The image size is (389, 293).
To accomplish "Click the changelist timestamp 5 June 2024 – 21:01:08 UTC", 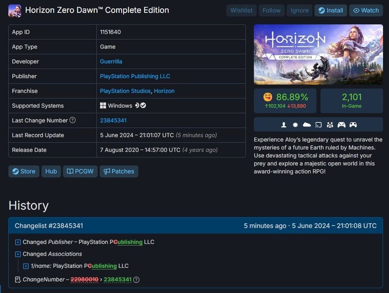I will tap(334, 226).
